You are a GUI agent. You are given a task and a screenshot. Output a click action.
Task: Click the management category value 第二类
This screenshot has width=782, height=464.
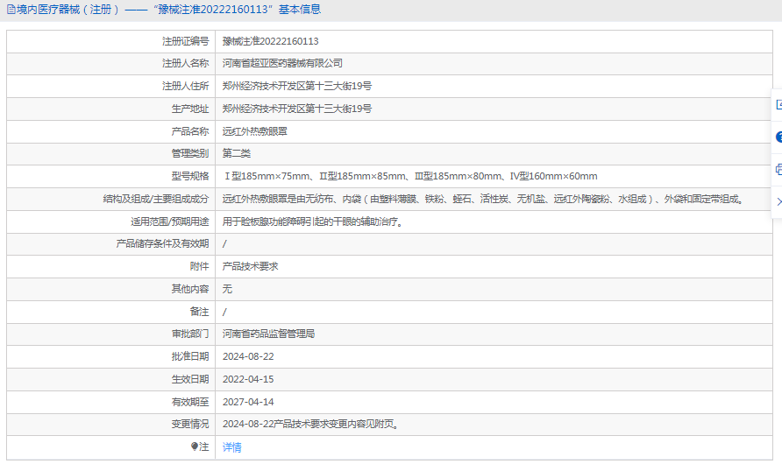(x=237, y=153)
